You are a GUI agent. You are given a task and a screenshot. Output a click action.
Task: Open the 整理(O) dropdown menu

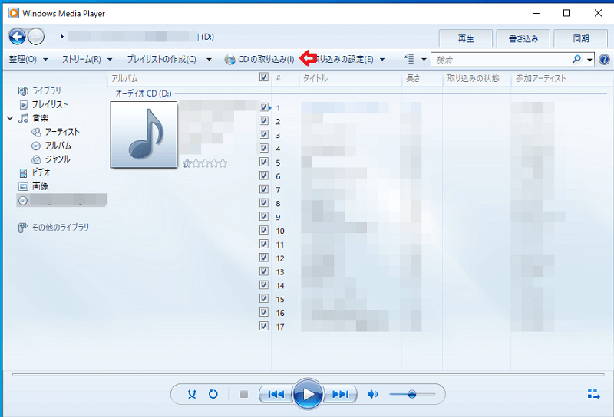[x=28, y=60]
